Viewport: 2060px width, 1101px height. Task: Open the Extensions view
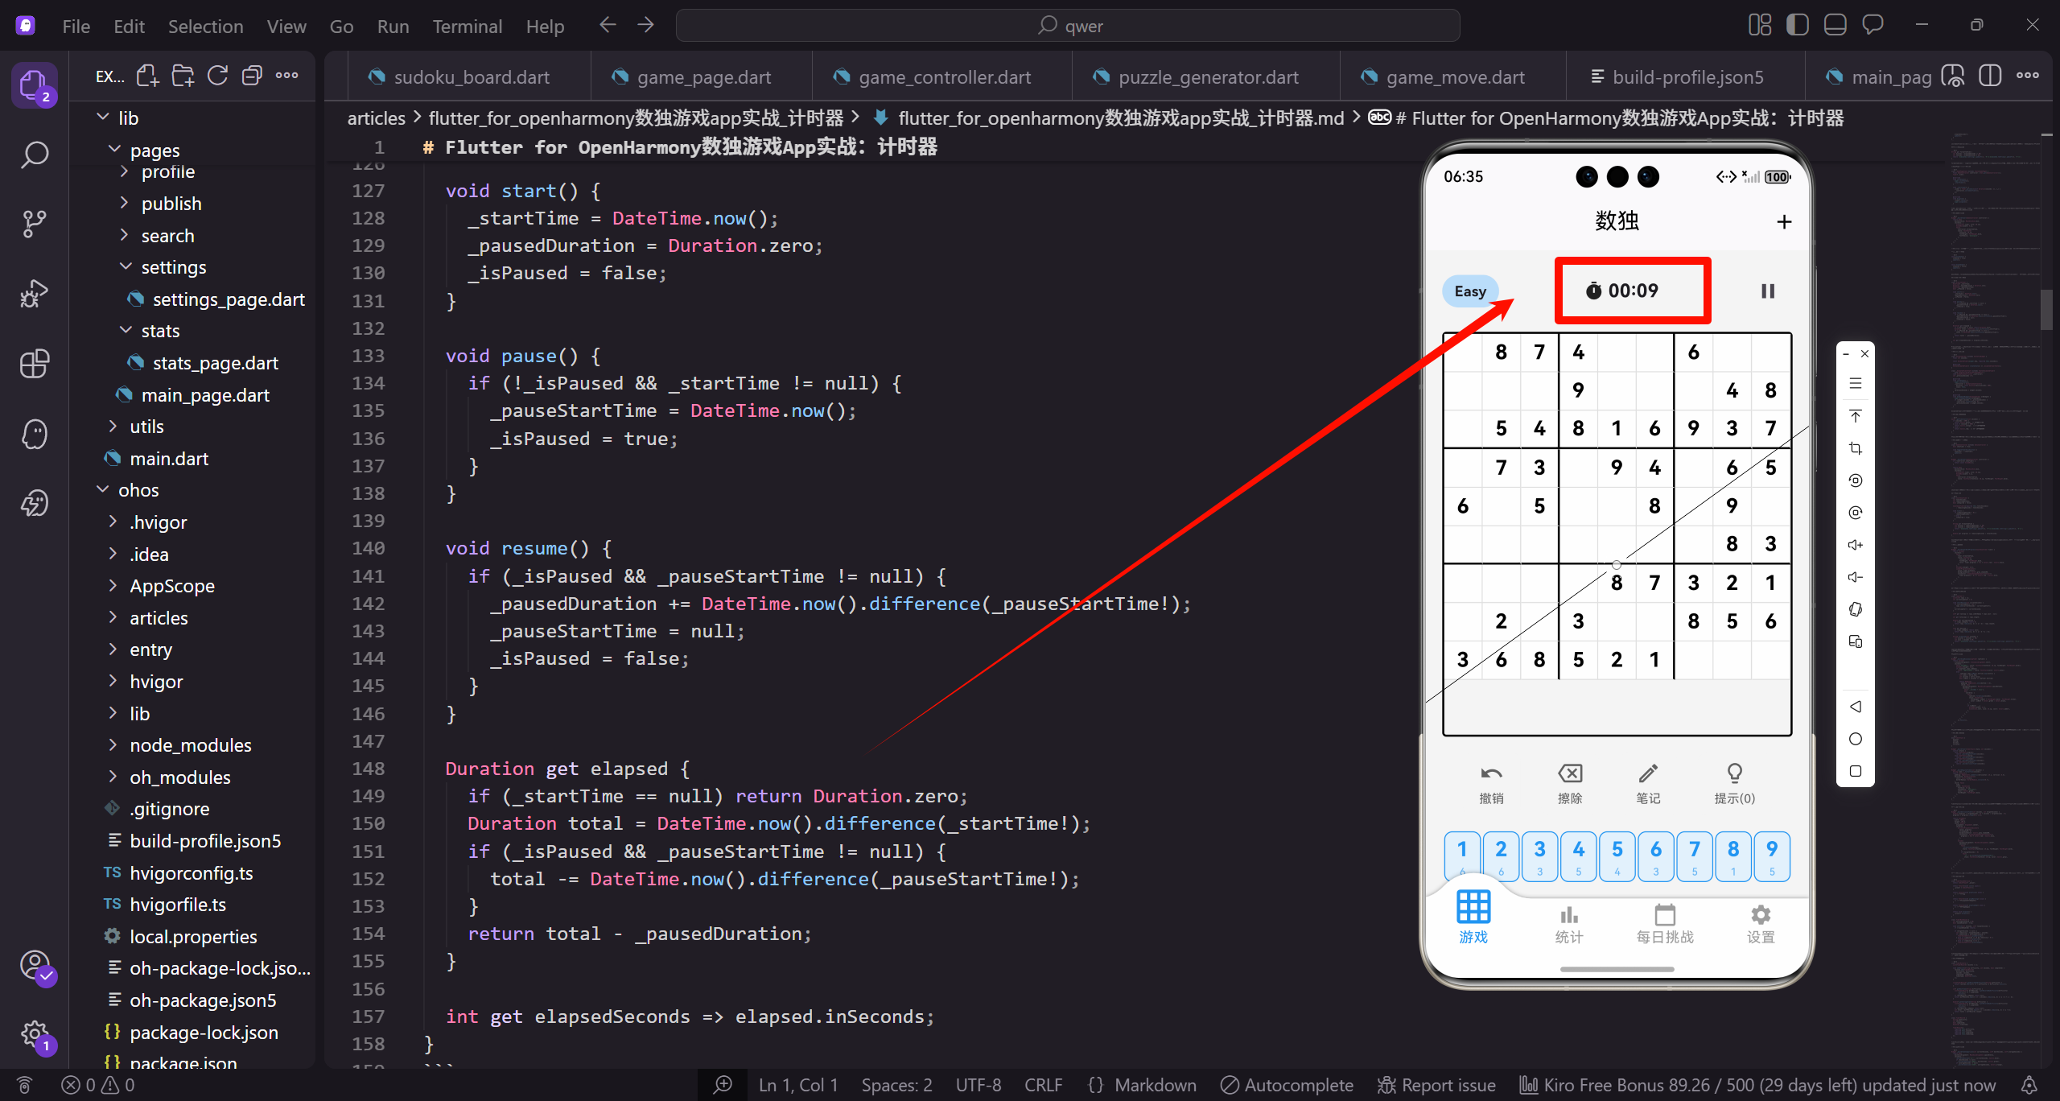click(34, 364)
